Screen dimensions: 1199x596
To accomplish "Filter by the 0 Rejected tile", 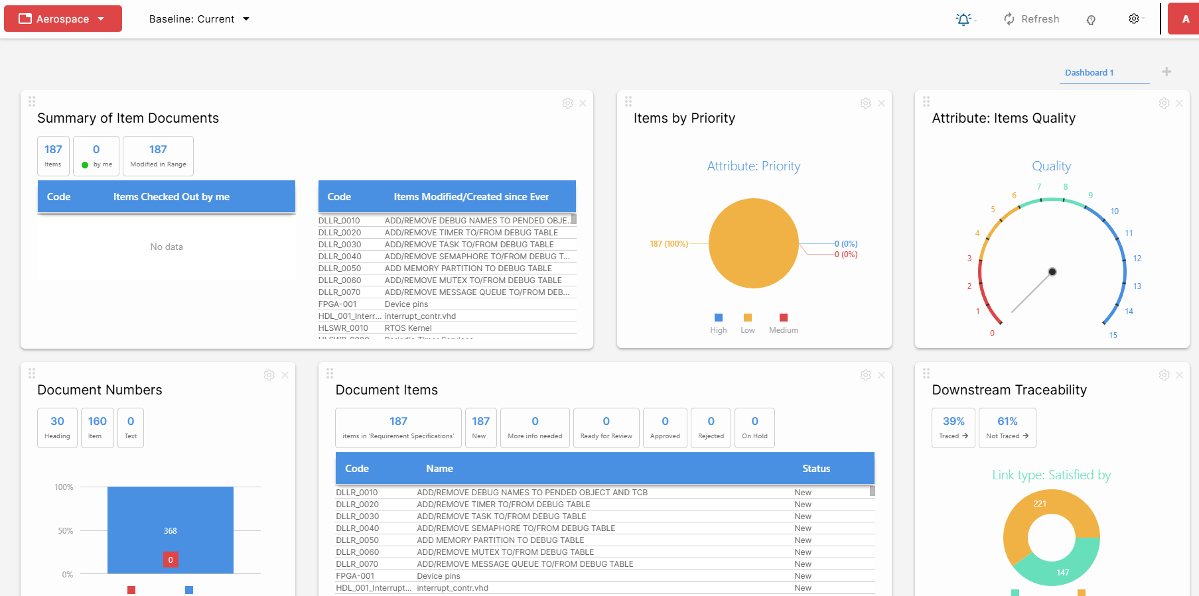I will coord(711,428).
